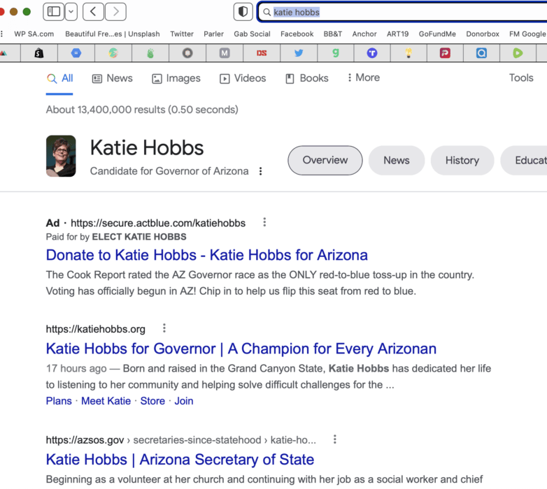Viewport: 547px width, 489px height.
Task: Open the red P icon pinned tab
Action: (445, 53)
